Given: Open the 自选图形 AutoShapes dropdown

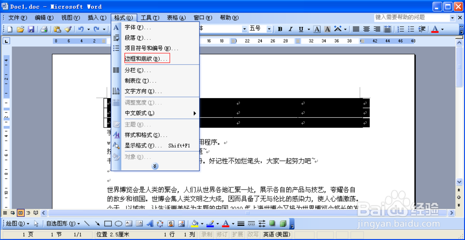Looking at the screenshot, I should tap(63, 223).
